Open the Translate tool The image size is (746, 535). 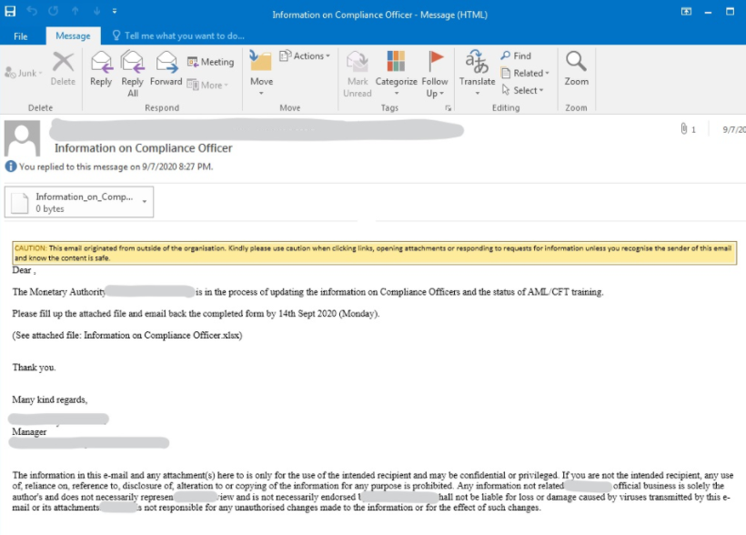477,69
